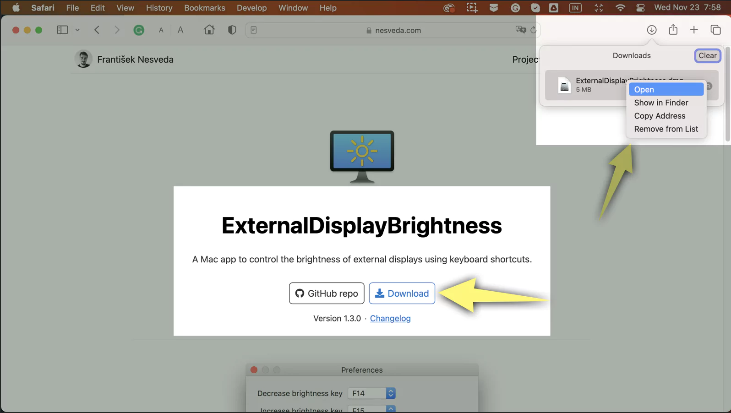Open the History menu

pos(159,8)
